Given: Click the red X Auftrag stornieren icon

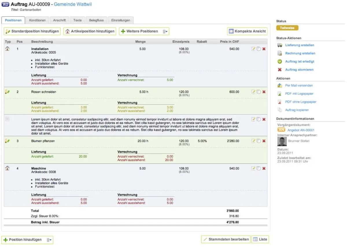Looking at the screenshot, I should 280,70.
